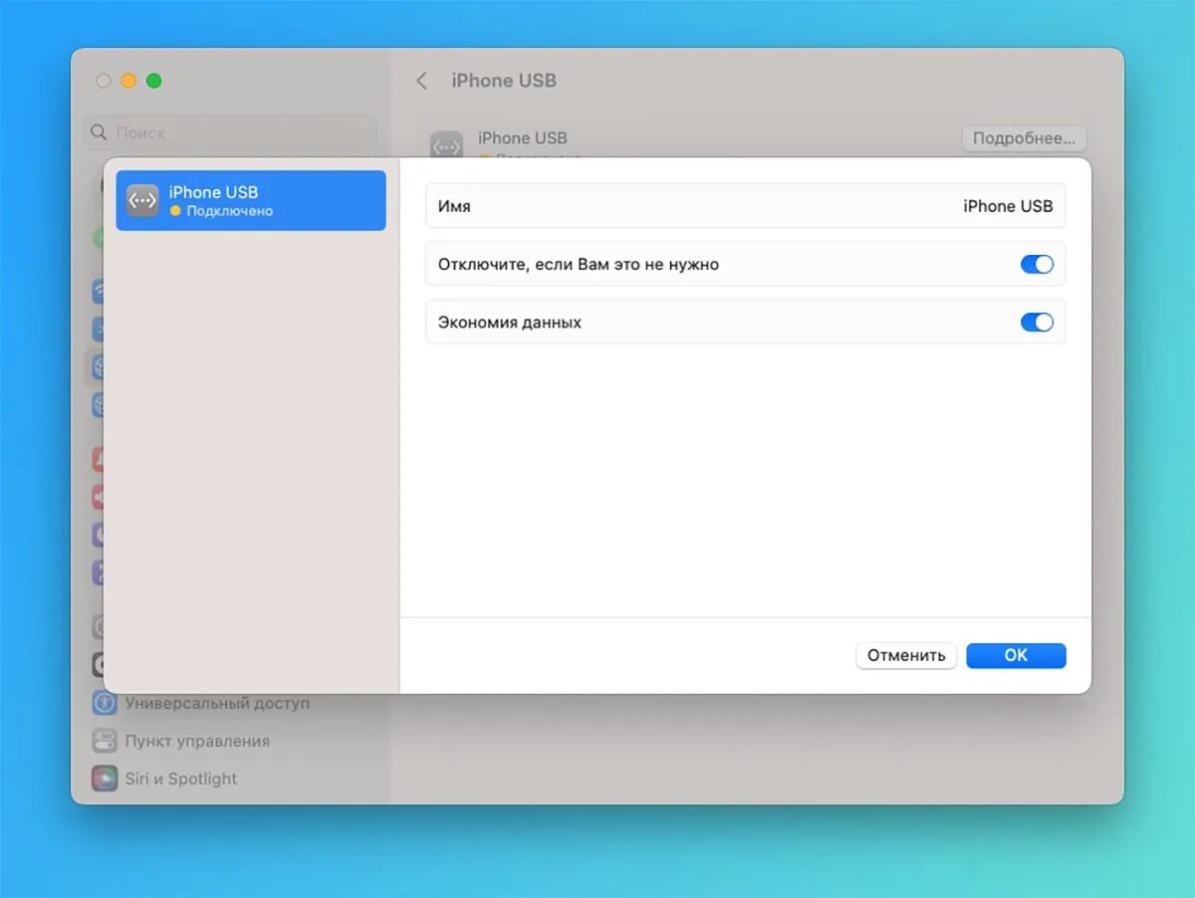Click the Подробнее… button in background window

click(1025, 138)
